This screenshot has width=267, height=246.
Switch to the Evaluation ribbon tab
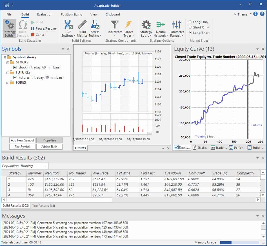[45, 14]
